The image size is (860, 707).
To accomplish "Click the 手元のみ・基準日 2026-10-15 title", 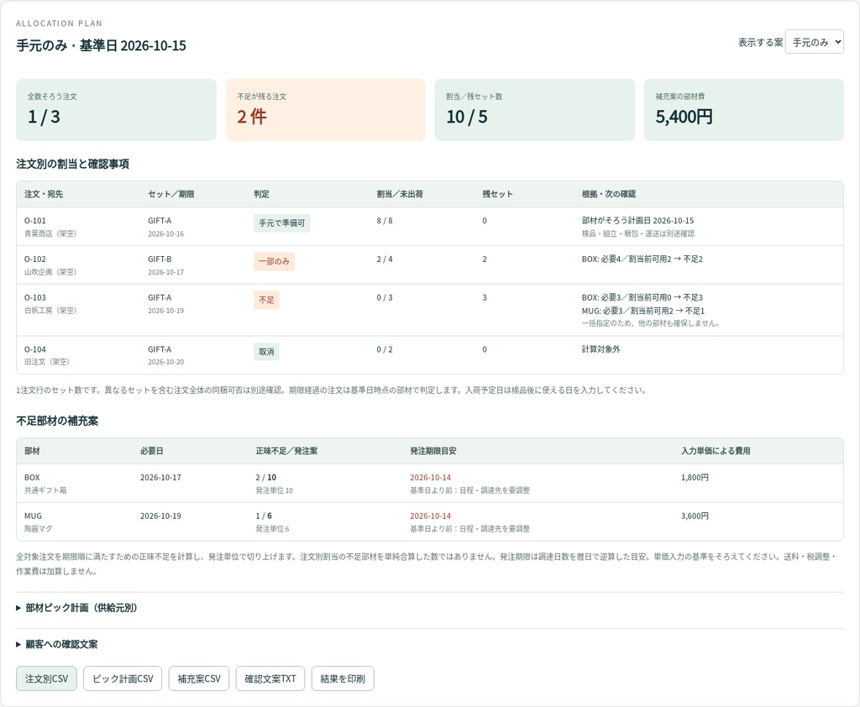I will click(101, 45).
